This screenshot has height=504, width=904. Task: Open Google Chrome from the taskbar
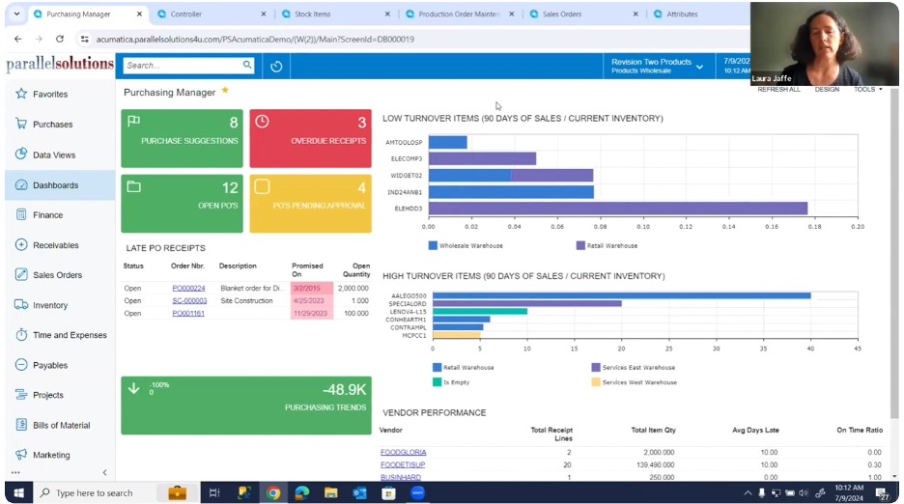273,492
